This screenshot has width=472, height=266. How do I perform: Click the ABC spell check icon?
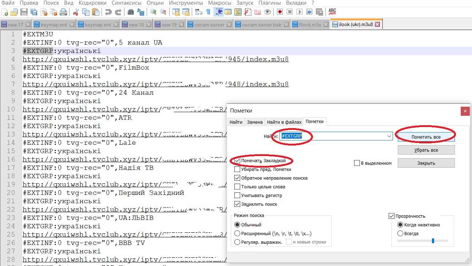click(x=332, y=12)
